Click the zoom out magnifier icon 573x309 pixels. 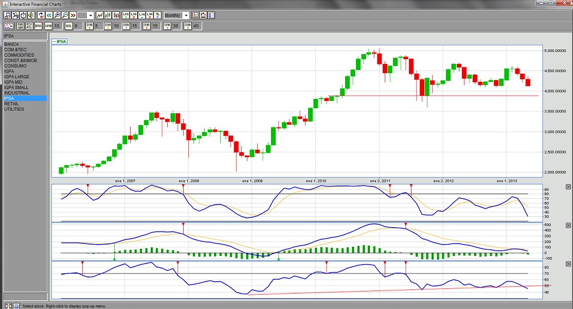(x=65, y=15)
